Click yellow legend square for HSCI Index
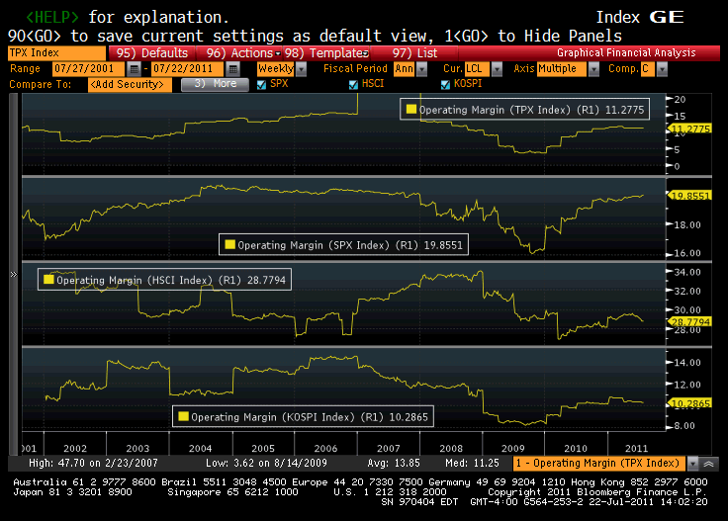Viewport: 728px width, 521px height. click(x=48, y=280)
